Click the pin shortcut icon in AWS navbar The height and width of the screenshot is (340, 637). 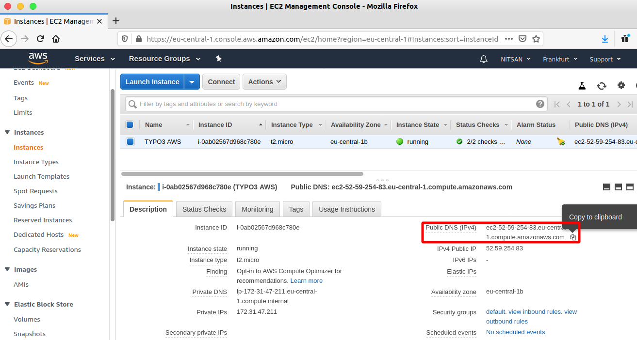click(218, 59)
